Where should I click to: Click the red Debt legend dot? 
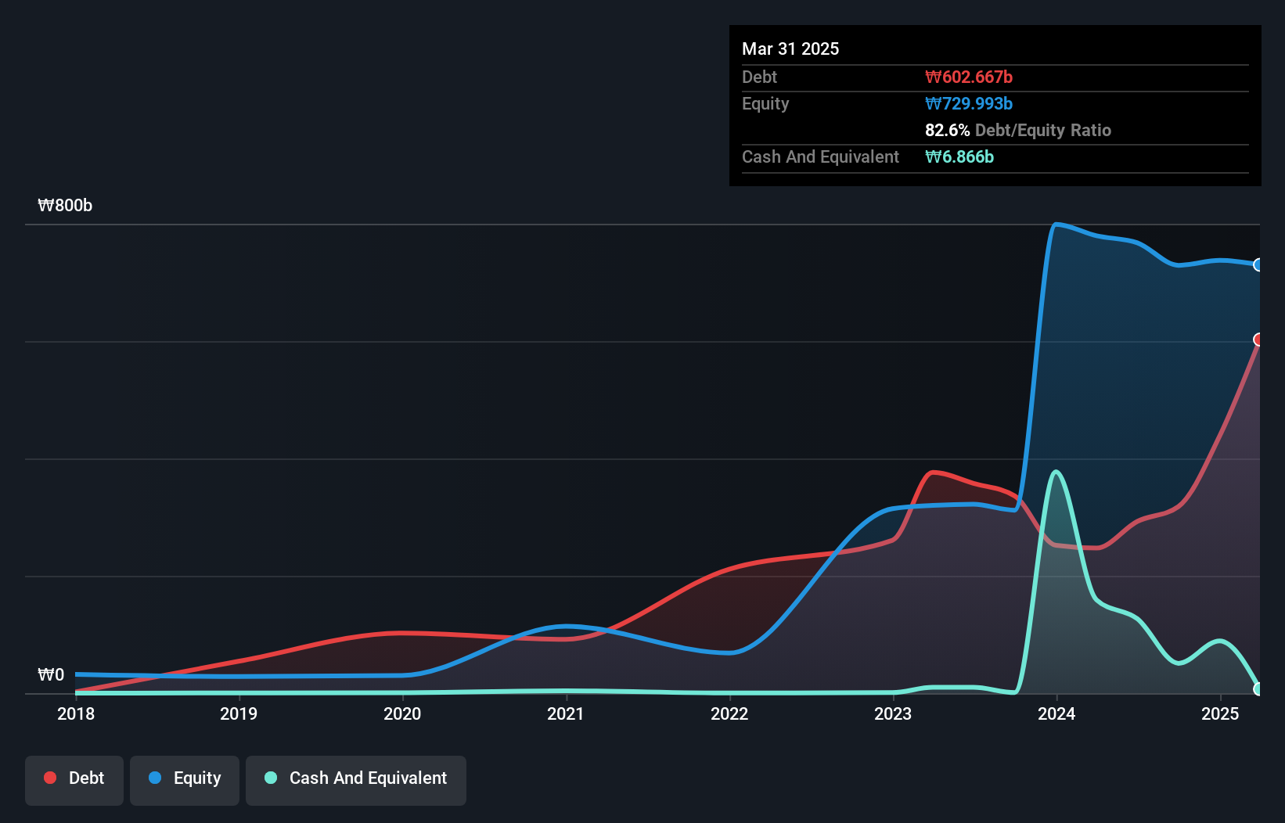coord(50,778)
